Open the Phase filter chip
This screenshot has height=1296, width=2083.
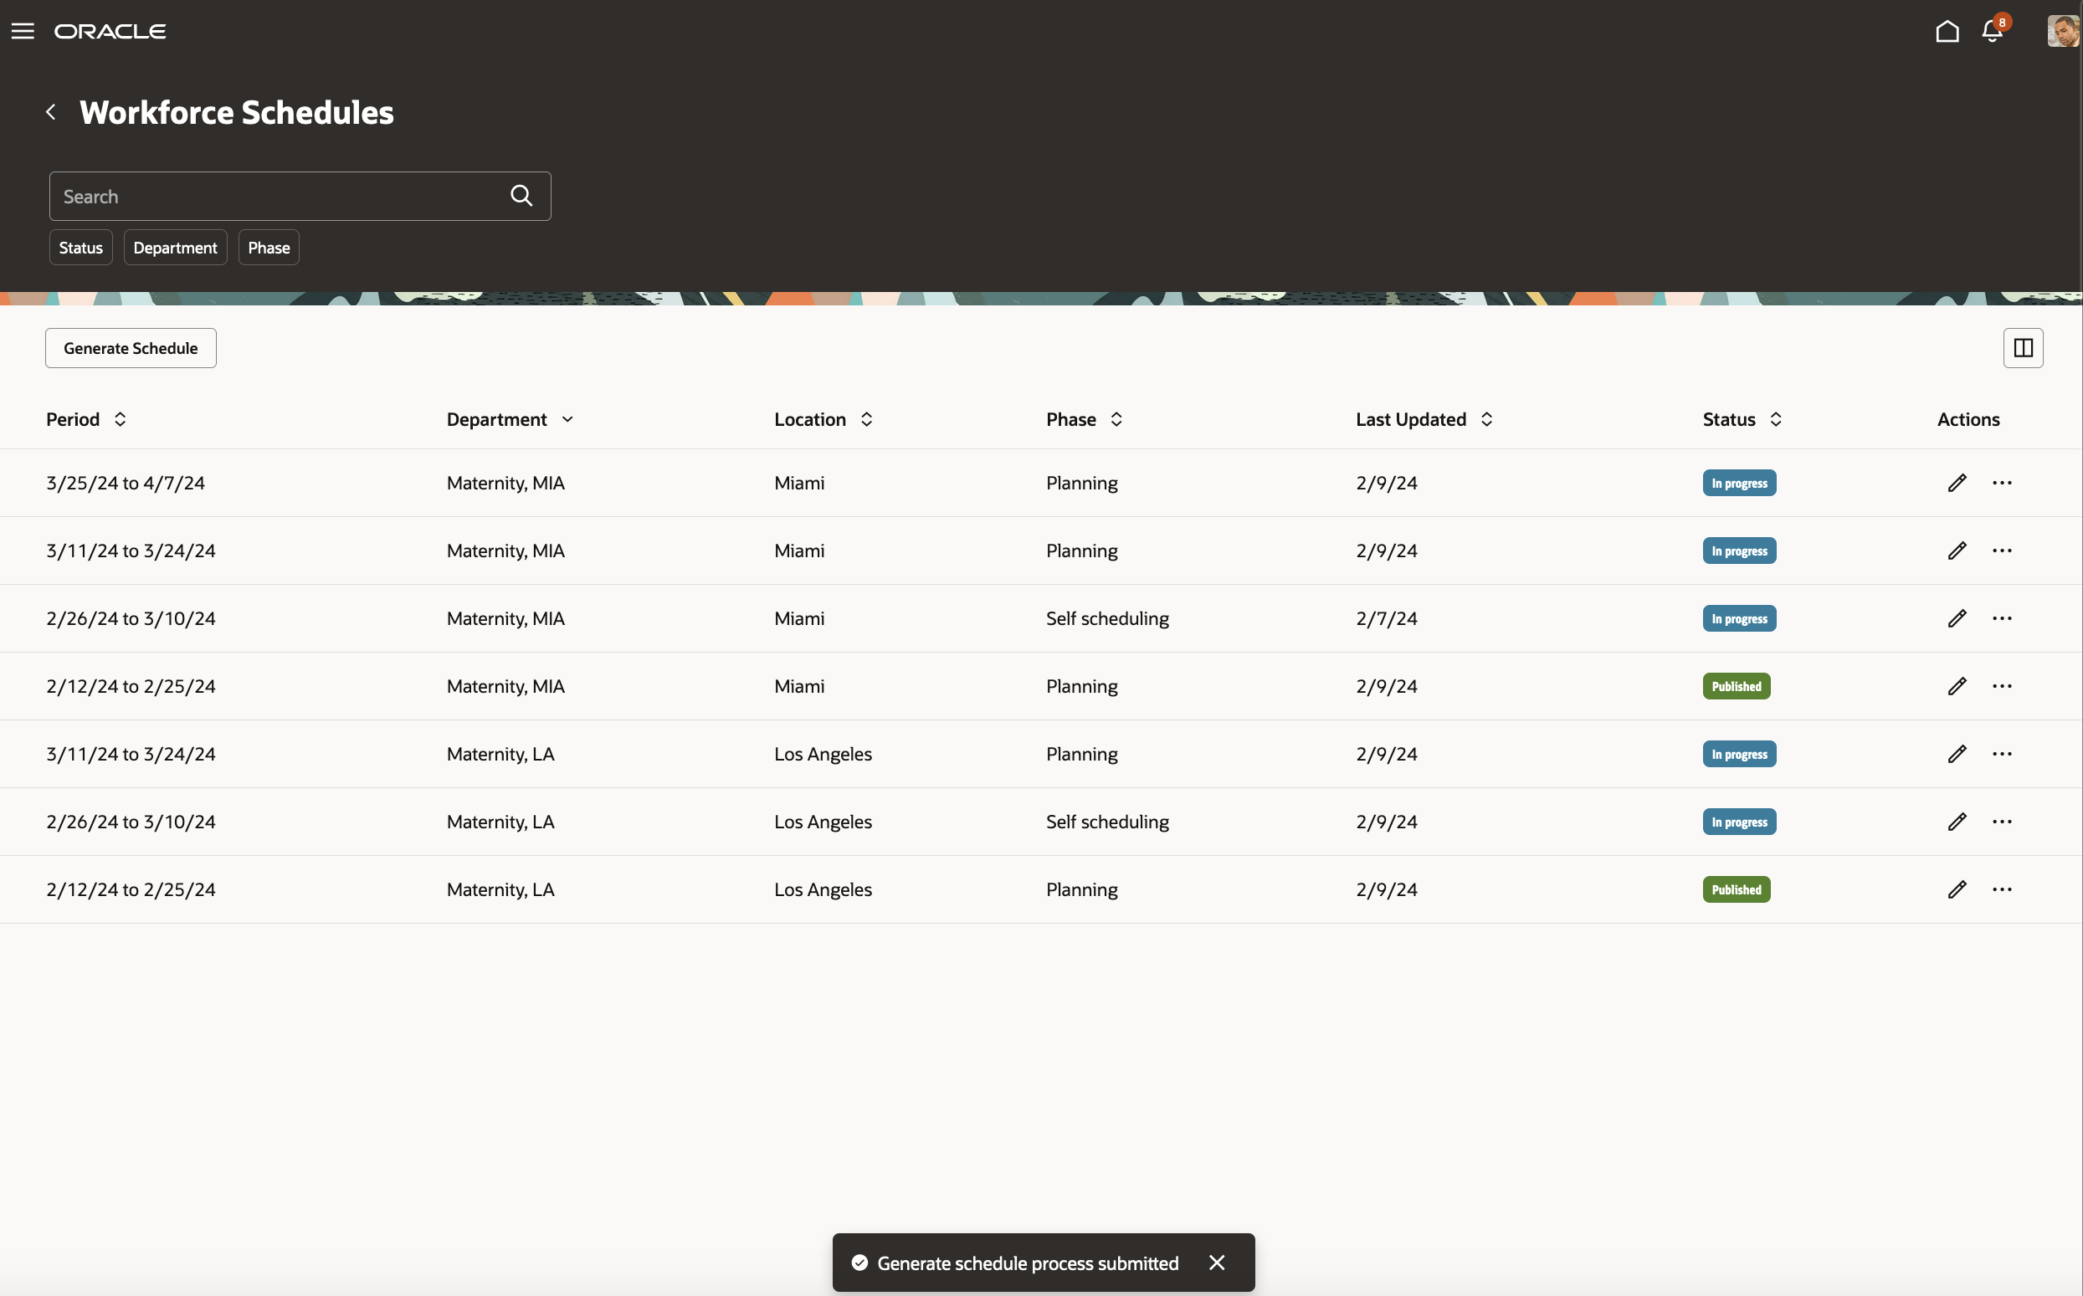(269, 248)
